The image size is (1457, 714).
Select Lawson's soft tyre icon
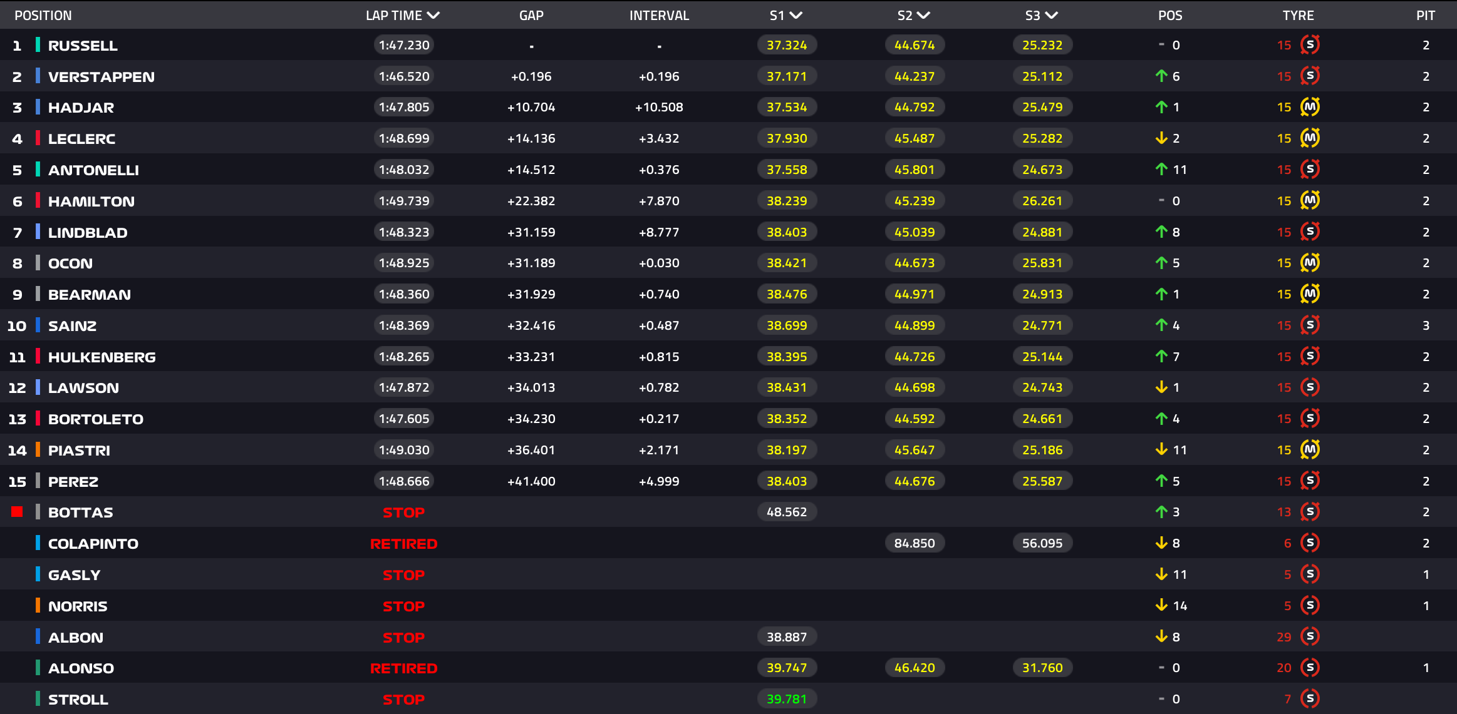tap(1310, 387)
